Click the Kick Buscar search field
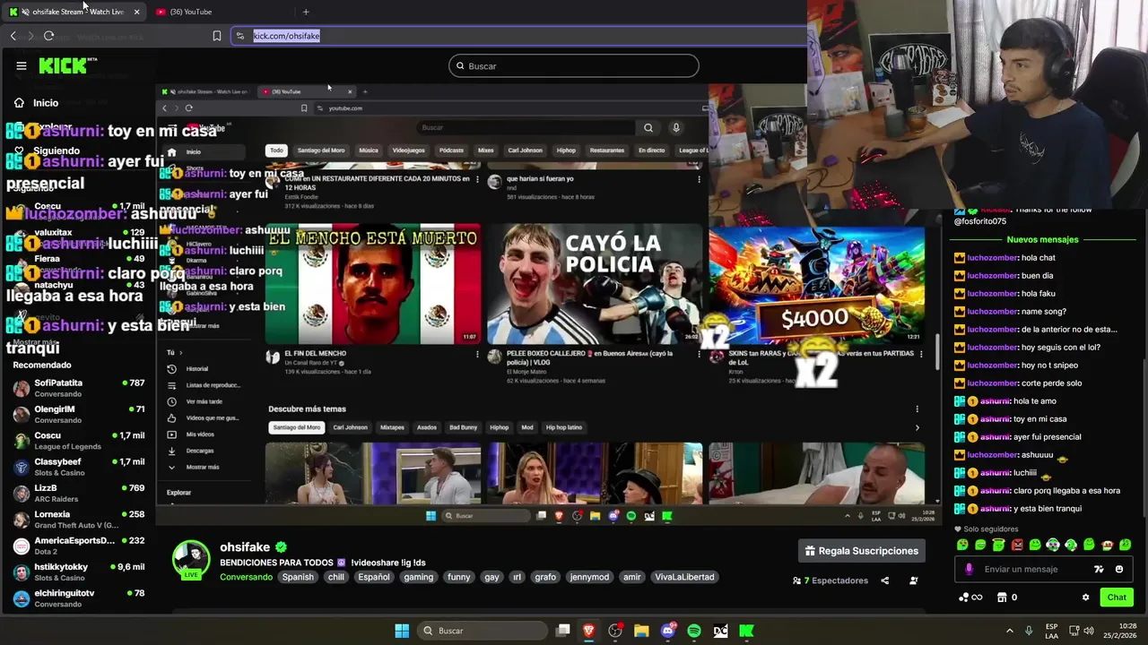The image size is (1148, 645). pyautogui.click(x=573, y=65)
